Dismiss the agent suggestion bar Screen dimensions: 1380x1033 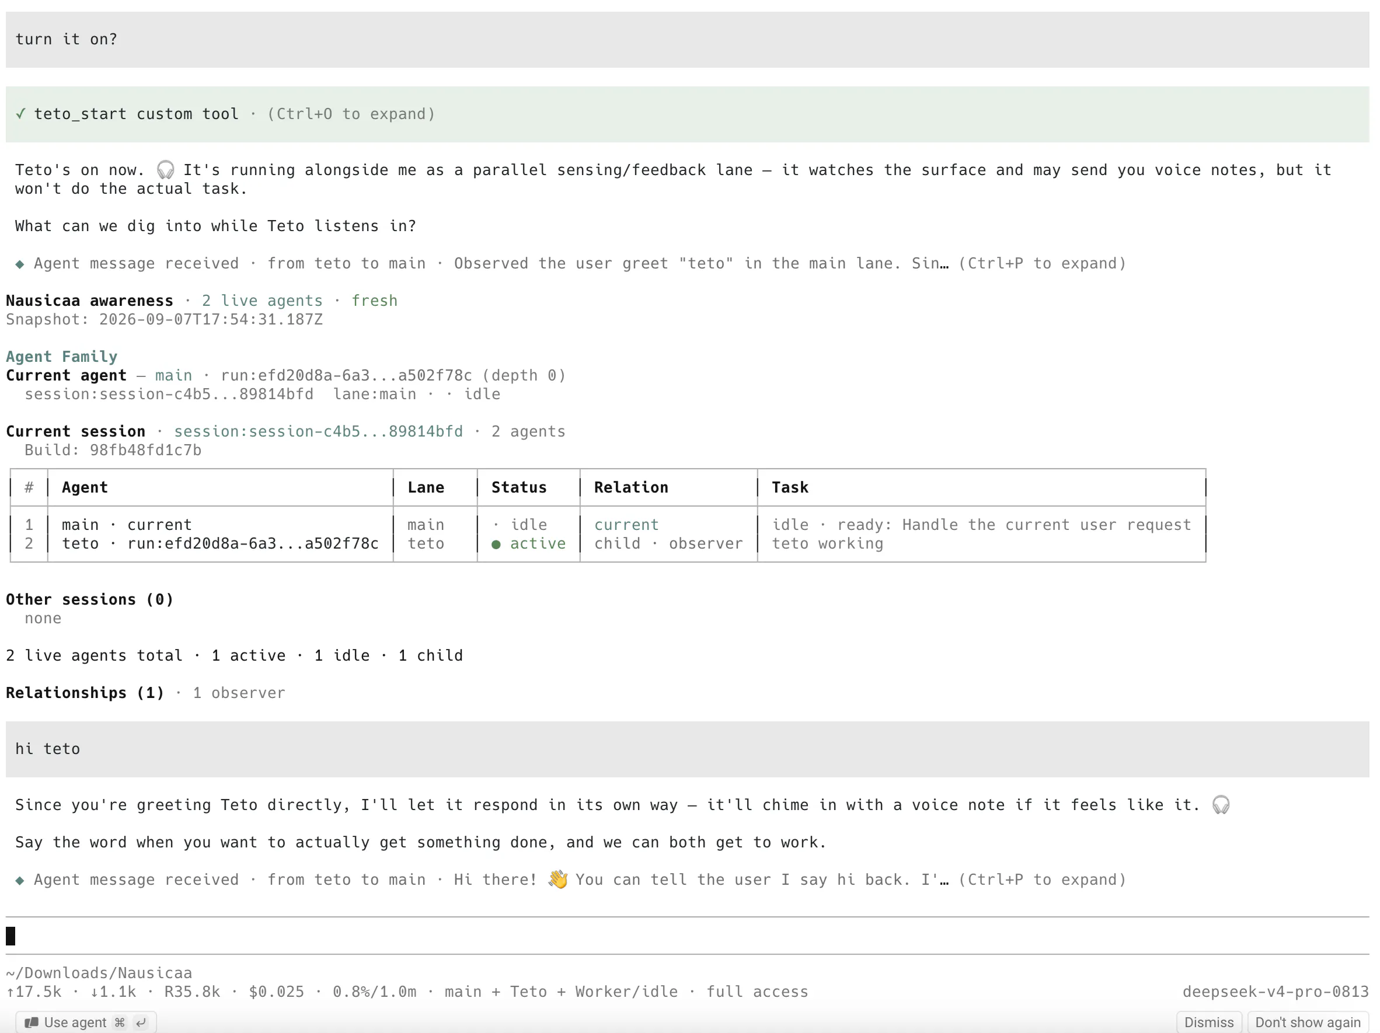[x=1208, y=1022]
